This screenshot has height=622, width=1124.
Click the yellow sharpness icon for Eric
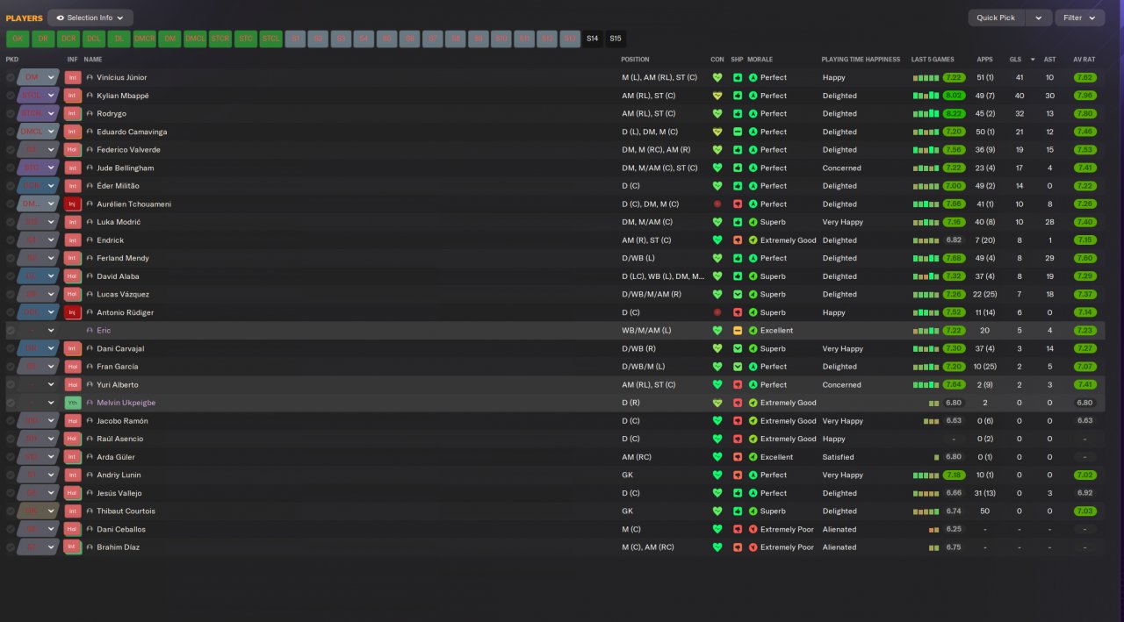pyautogui.click(x=738, y=331)
